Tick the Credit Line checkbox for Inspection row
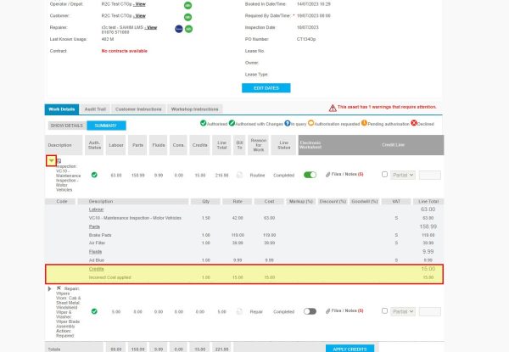This screenshot has height=352, width=509. click(384, 175)
